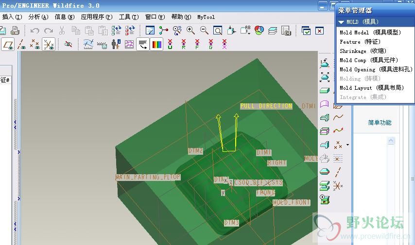The width and height of the screenshot is (415, 245).
Task: Click the Sketch curve tool icon
Action: (x=338, y=117)
